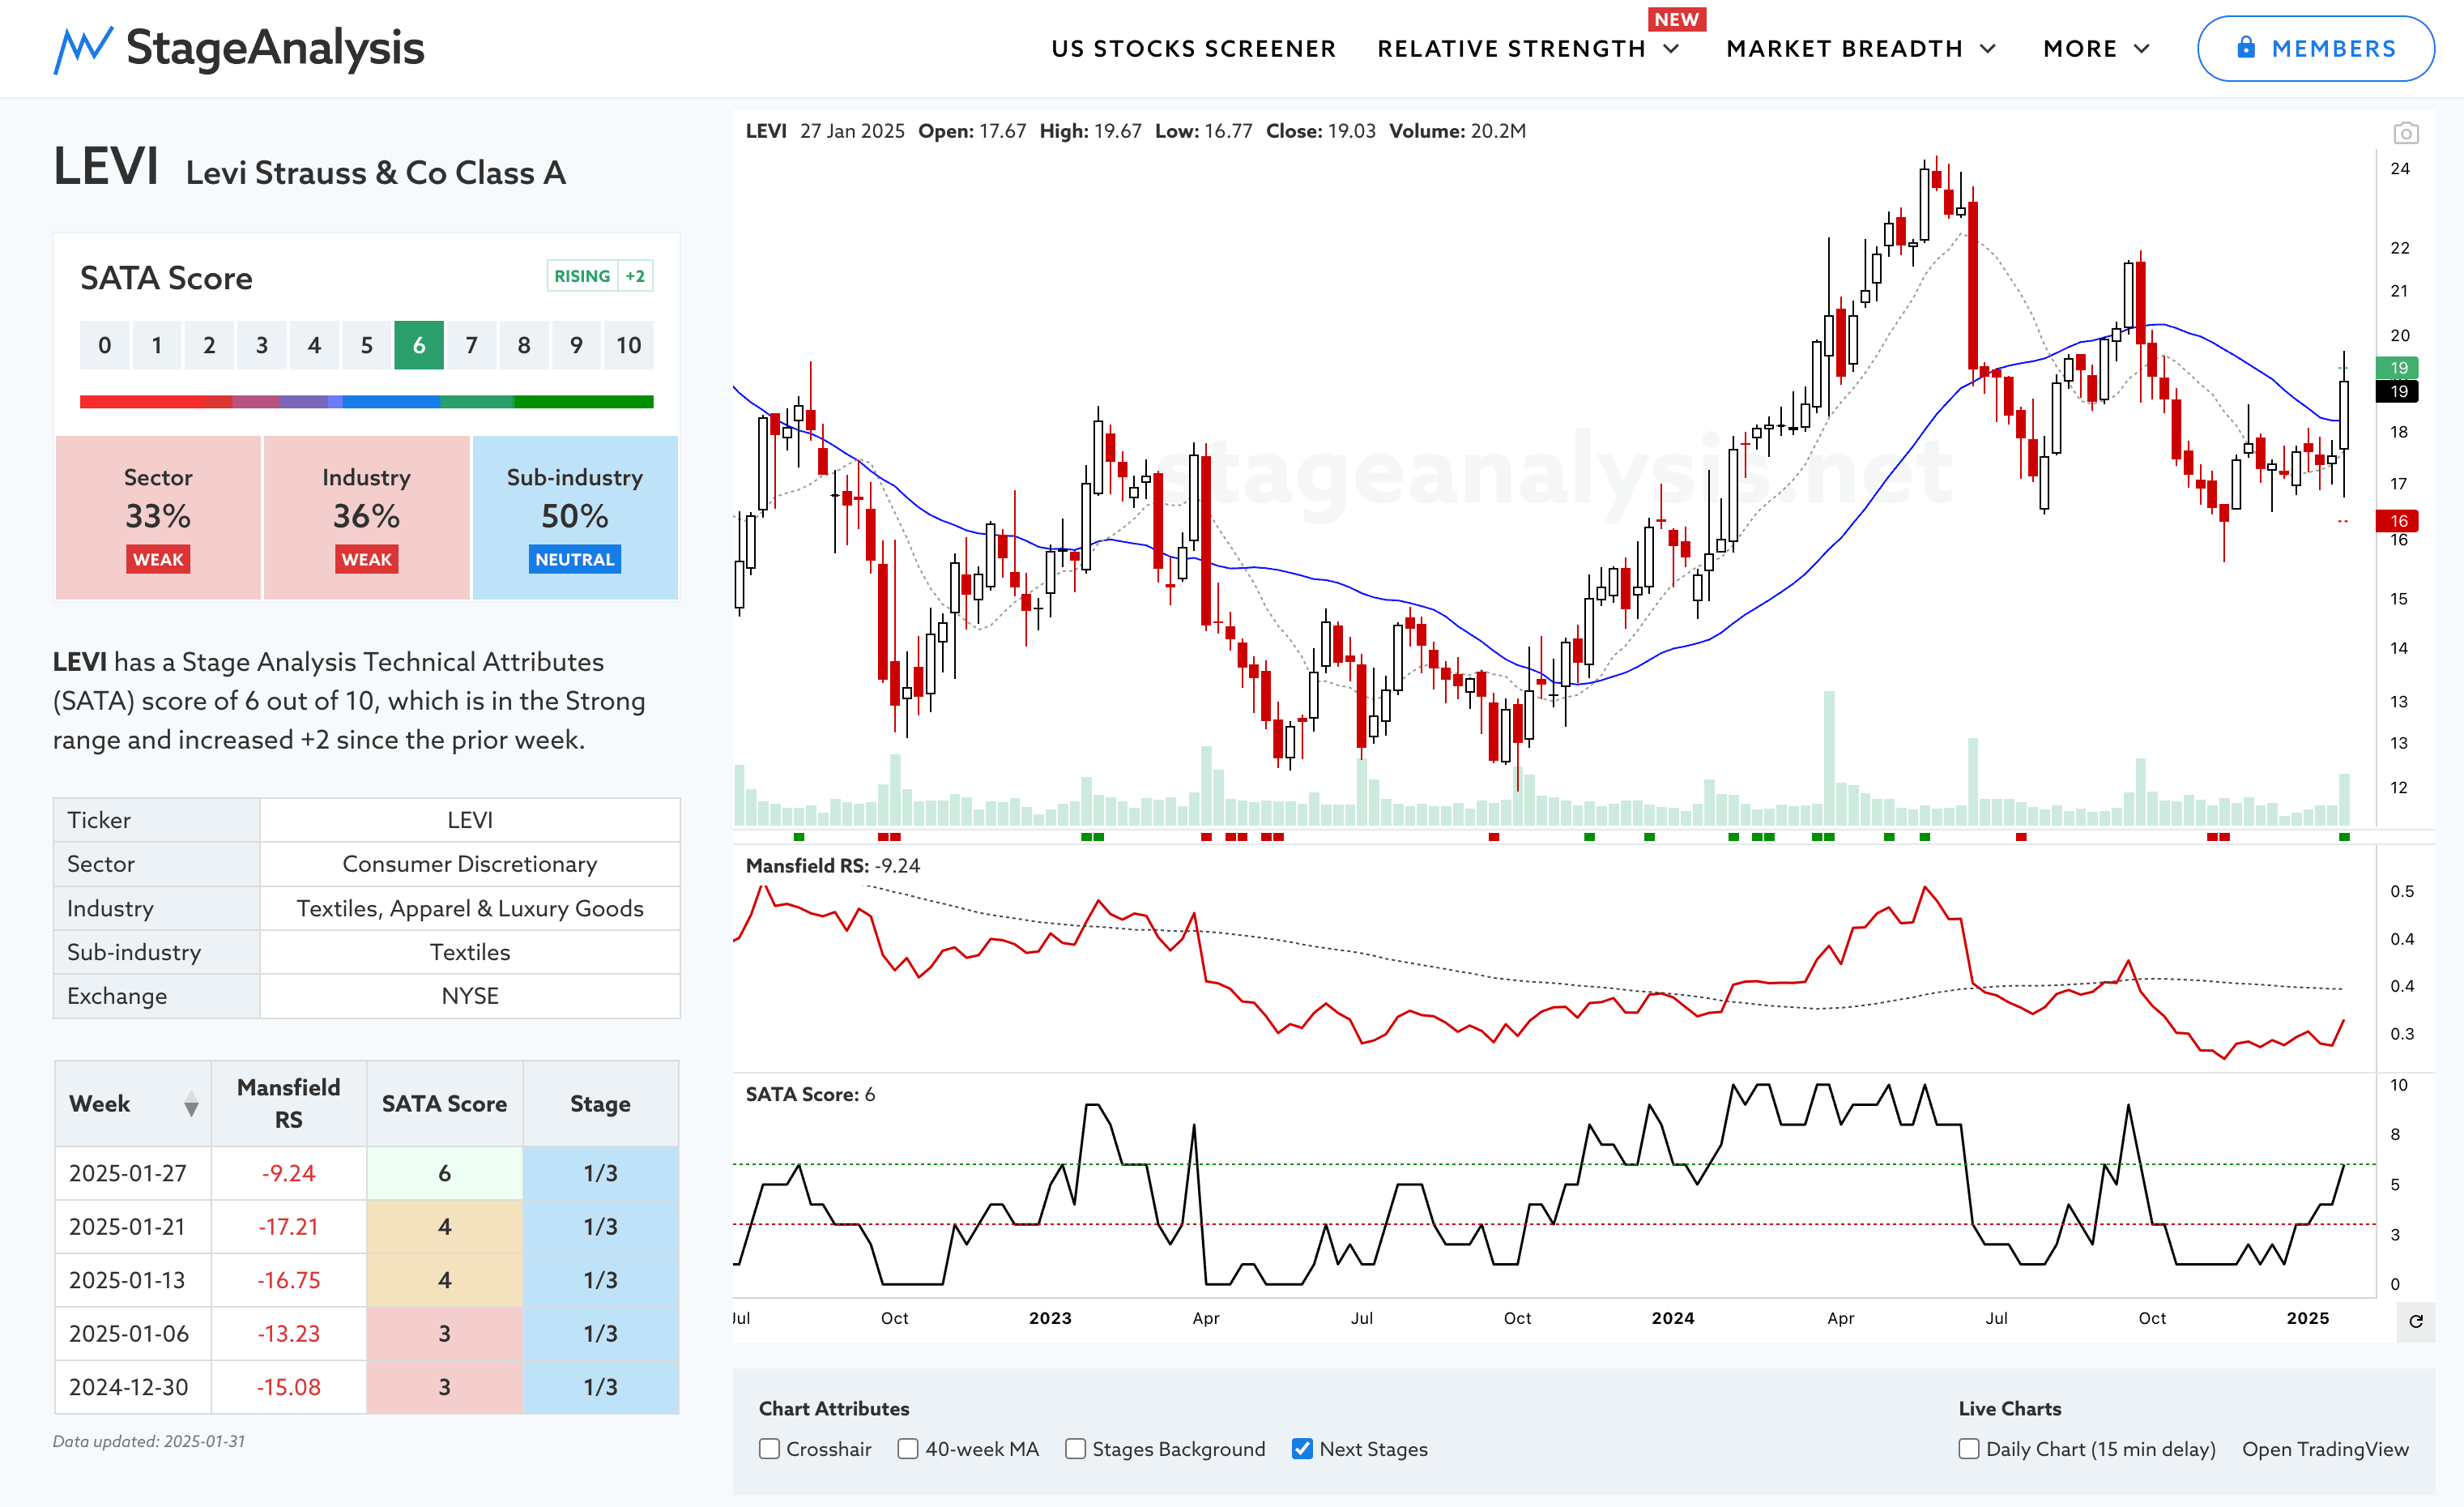Click the NEW badge above Relative Strength
The width and height of the screenshot is (2464, 1507).
[1676, 19]
